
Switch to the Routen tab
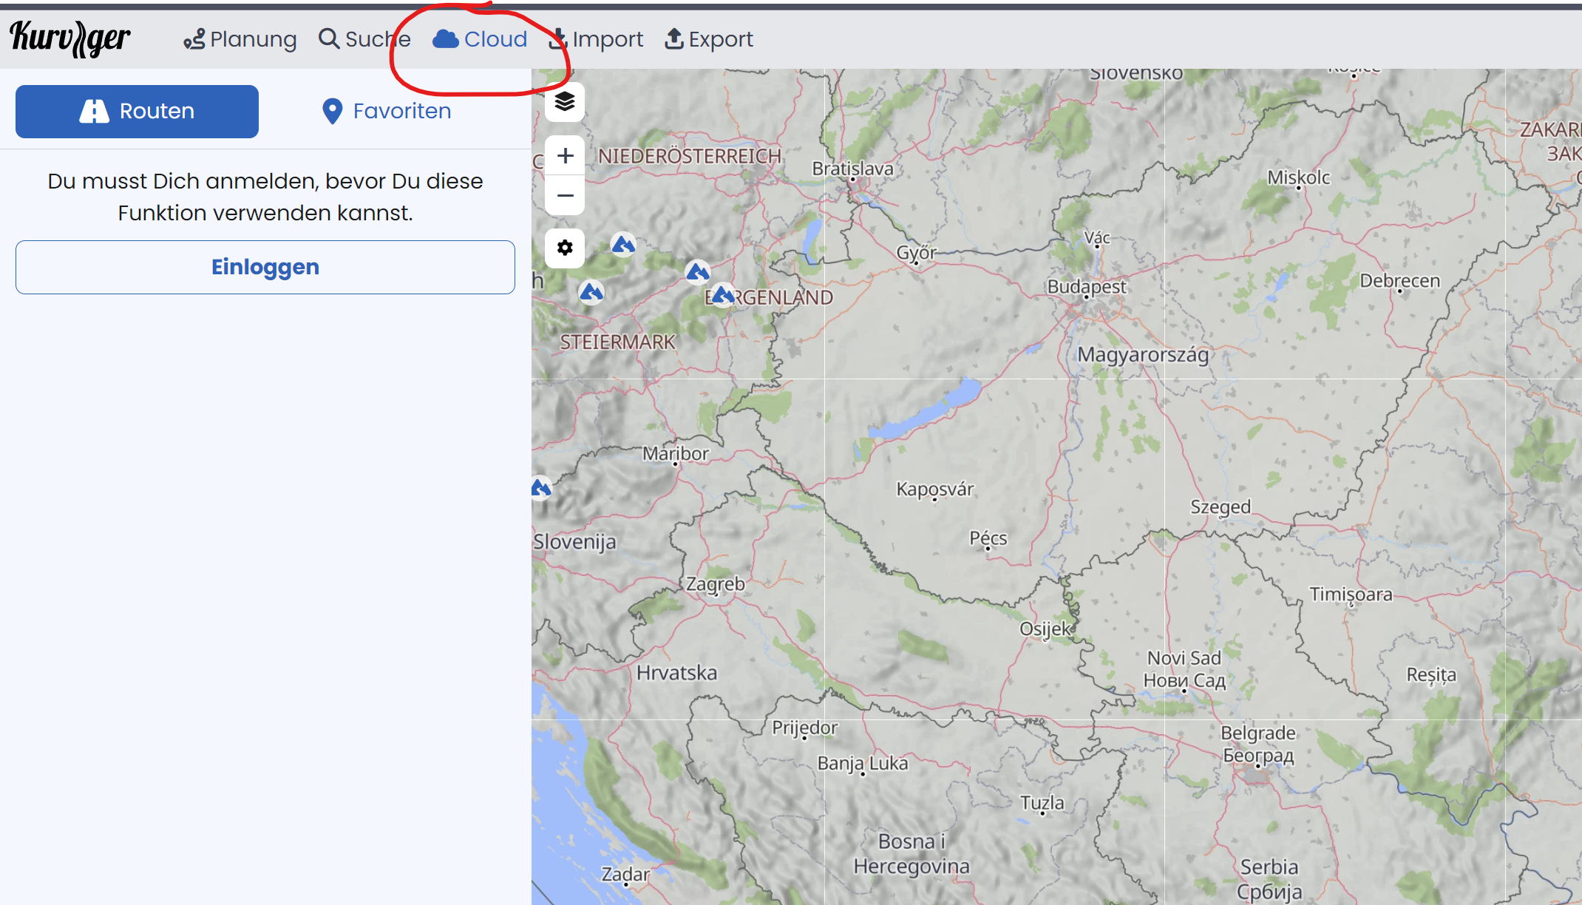(x=137, y=112)
